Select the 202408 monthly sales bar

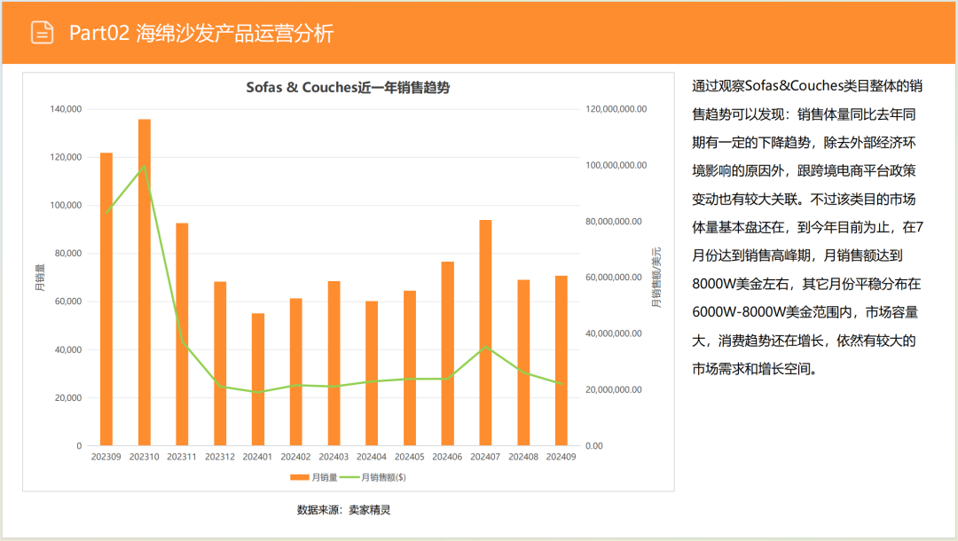click(x=523, y=363)
